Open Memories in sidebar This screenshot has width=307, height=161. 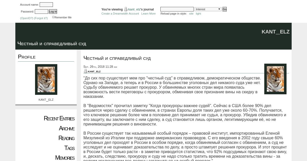(x=65, y=158)
